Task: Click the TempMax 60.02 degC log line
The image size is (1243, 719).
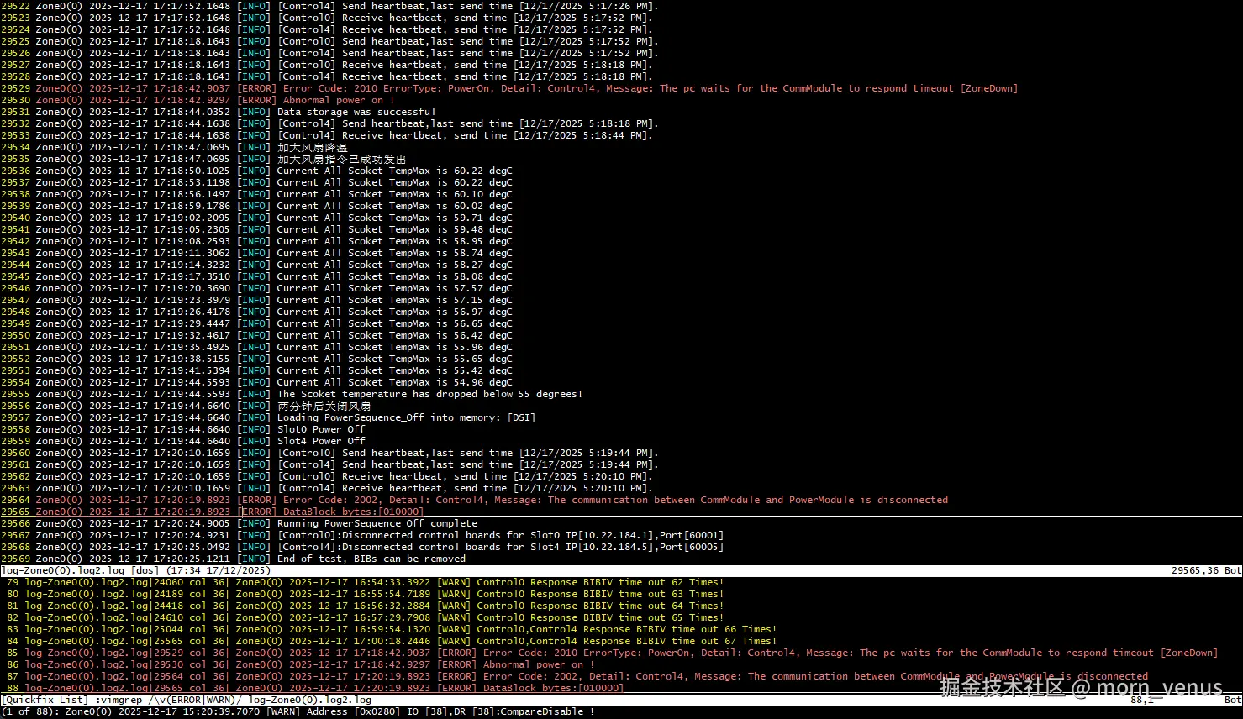Action: (x=256, y=206)
